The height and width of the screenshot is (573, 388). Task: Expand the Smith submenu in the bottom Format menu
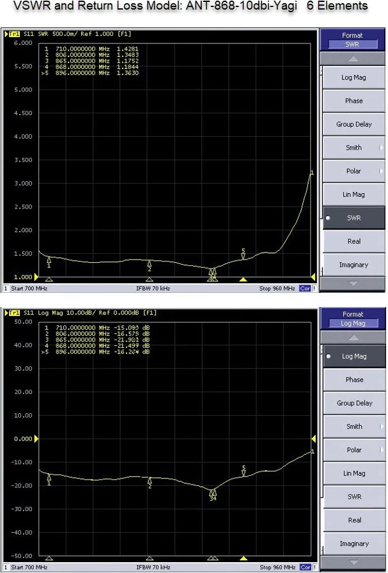[353, 427]
